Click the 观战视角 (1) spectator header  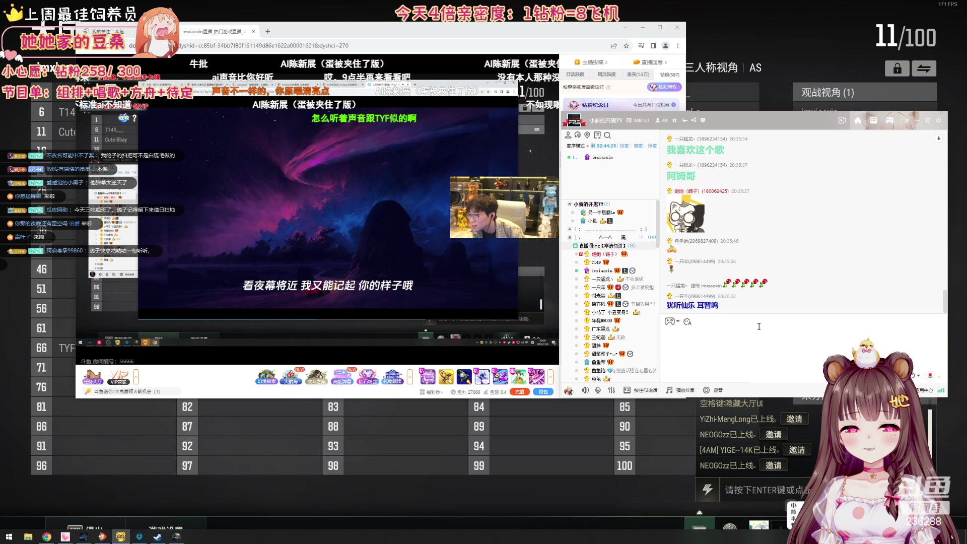point(865,93)
